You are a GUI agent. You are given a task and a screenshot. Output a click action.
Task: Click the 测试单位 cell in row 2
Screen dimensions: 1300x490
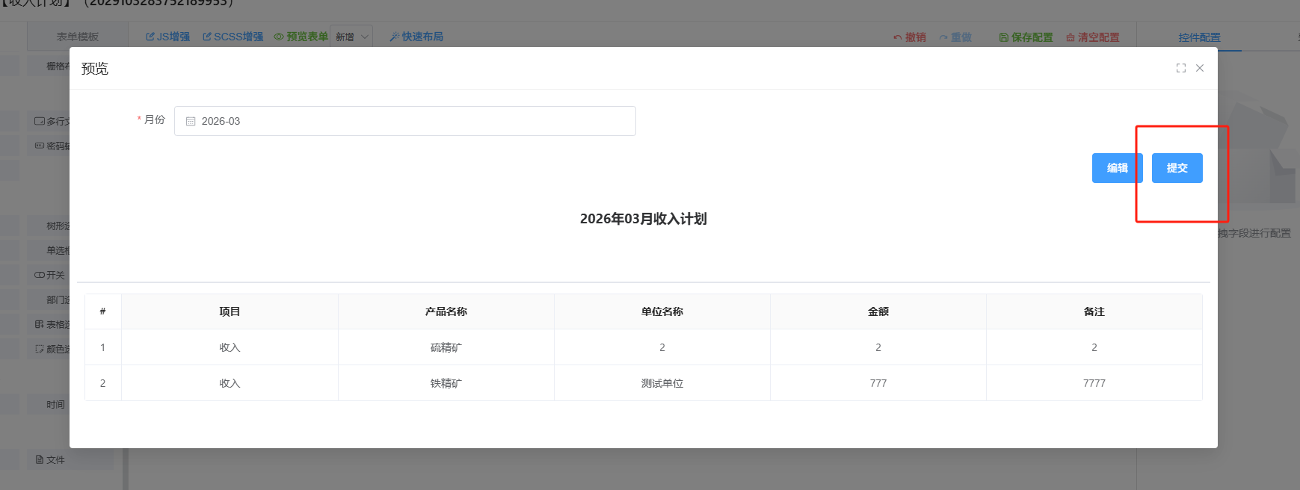(662, 383)
